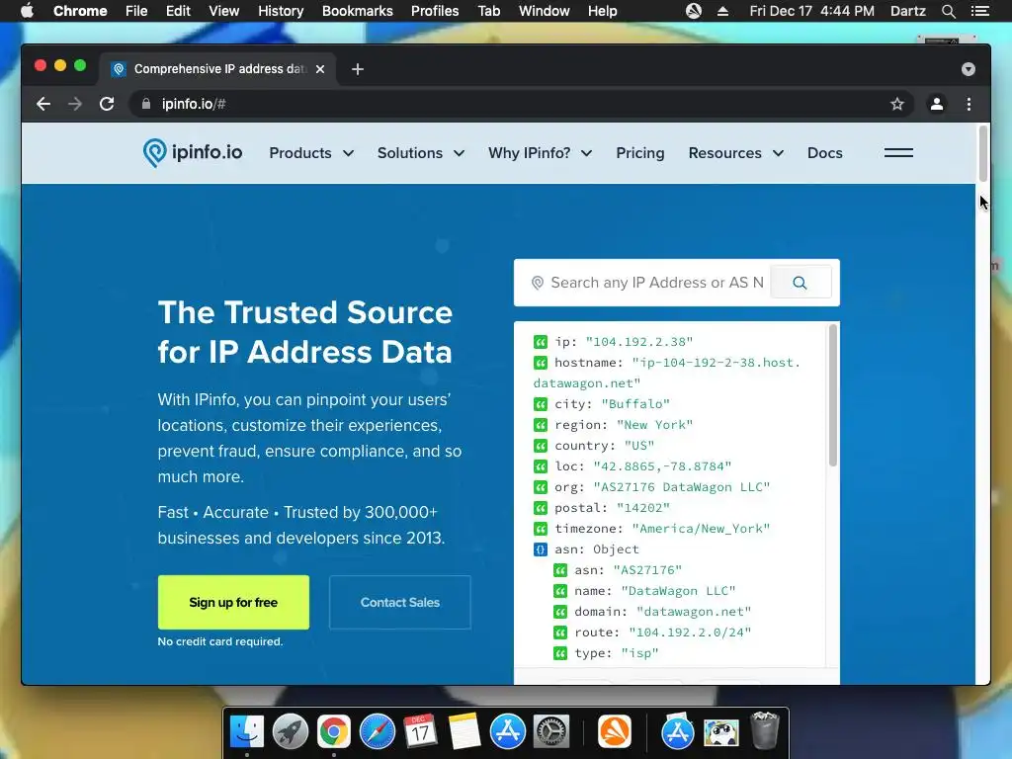Viewport: 1012px width, 759px height.
Task: Expand the Solutions dropdown
Action: coord(421,153)
